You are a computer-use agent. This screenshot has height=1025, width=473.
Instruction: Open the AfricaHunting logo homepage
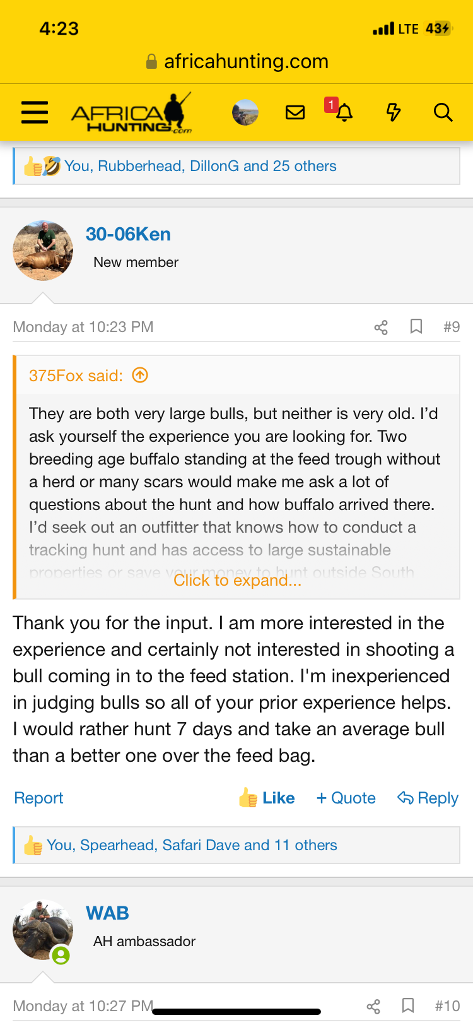[131, 114]
